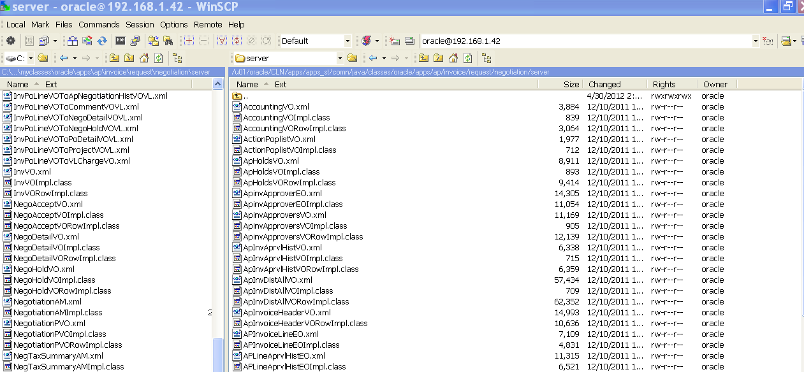Viewport: 804px width, 372px height.
Task: Expand the local back history dropdown arrow
Action: (75, 58)
